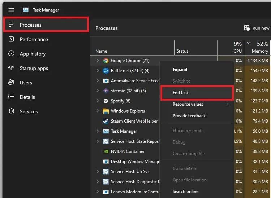271x198 pixels.
Task: Select the Startup apps gauge icon
Action: (11, 68)
